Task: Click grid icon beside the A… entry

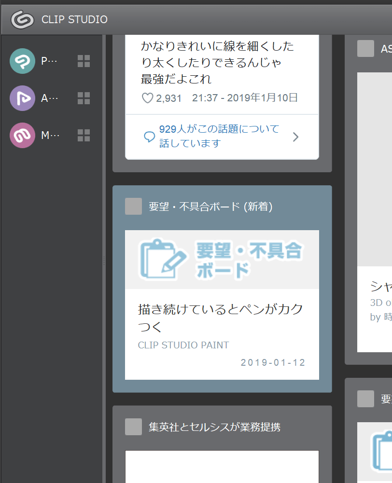Action: click(x=84, y=98)
